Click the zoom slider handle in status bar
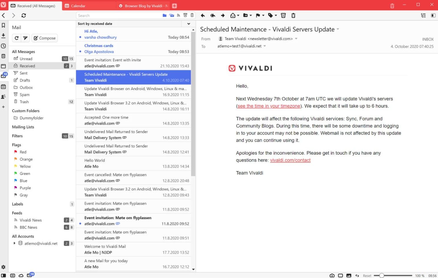This screenshot has width=438, height=278. [x=382, y=276]
